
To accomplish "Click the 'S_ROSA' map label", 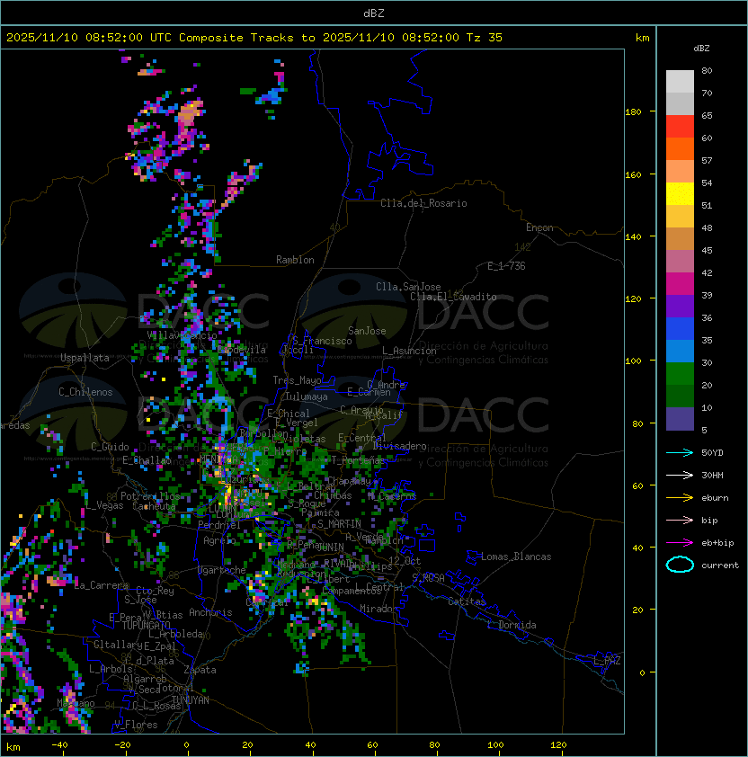I will (428, 578).
